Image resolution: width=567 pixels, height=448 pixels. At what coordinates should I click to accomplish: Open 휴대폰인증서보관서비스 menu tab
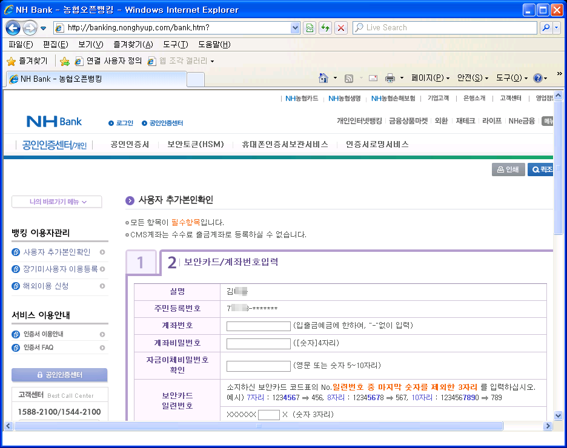point(285,145)
